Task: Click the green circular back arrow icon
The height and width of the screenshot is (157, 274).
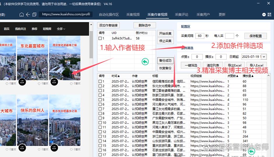Action: point(145,62)
